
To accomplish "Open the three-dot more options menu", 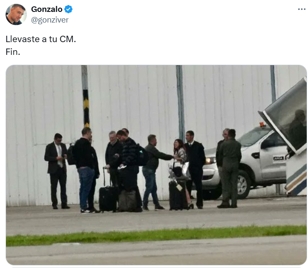I will click(302, 9).
